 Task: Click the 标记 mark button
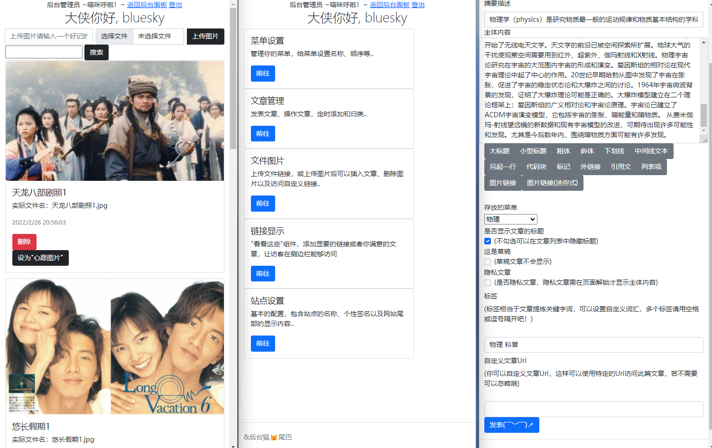pyautogui.click(x=564, y=167)
